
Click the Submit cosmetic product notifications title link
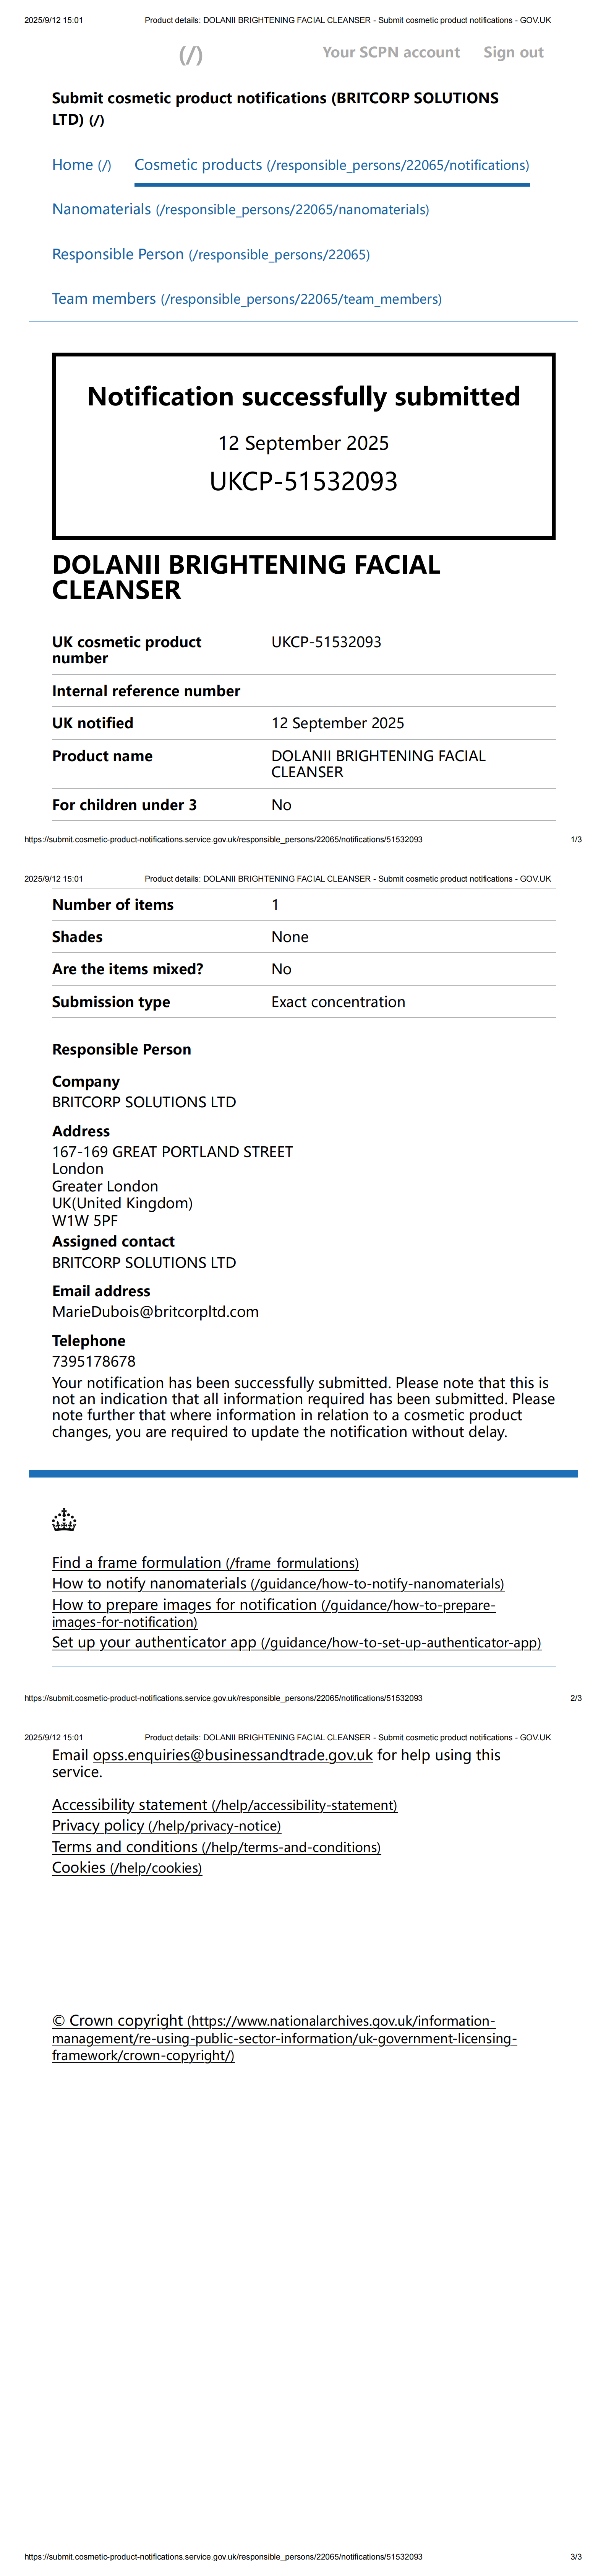click(275, 108)
